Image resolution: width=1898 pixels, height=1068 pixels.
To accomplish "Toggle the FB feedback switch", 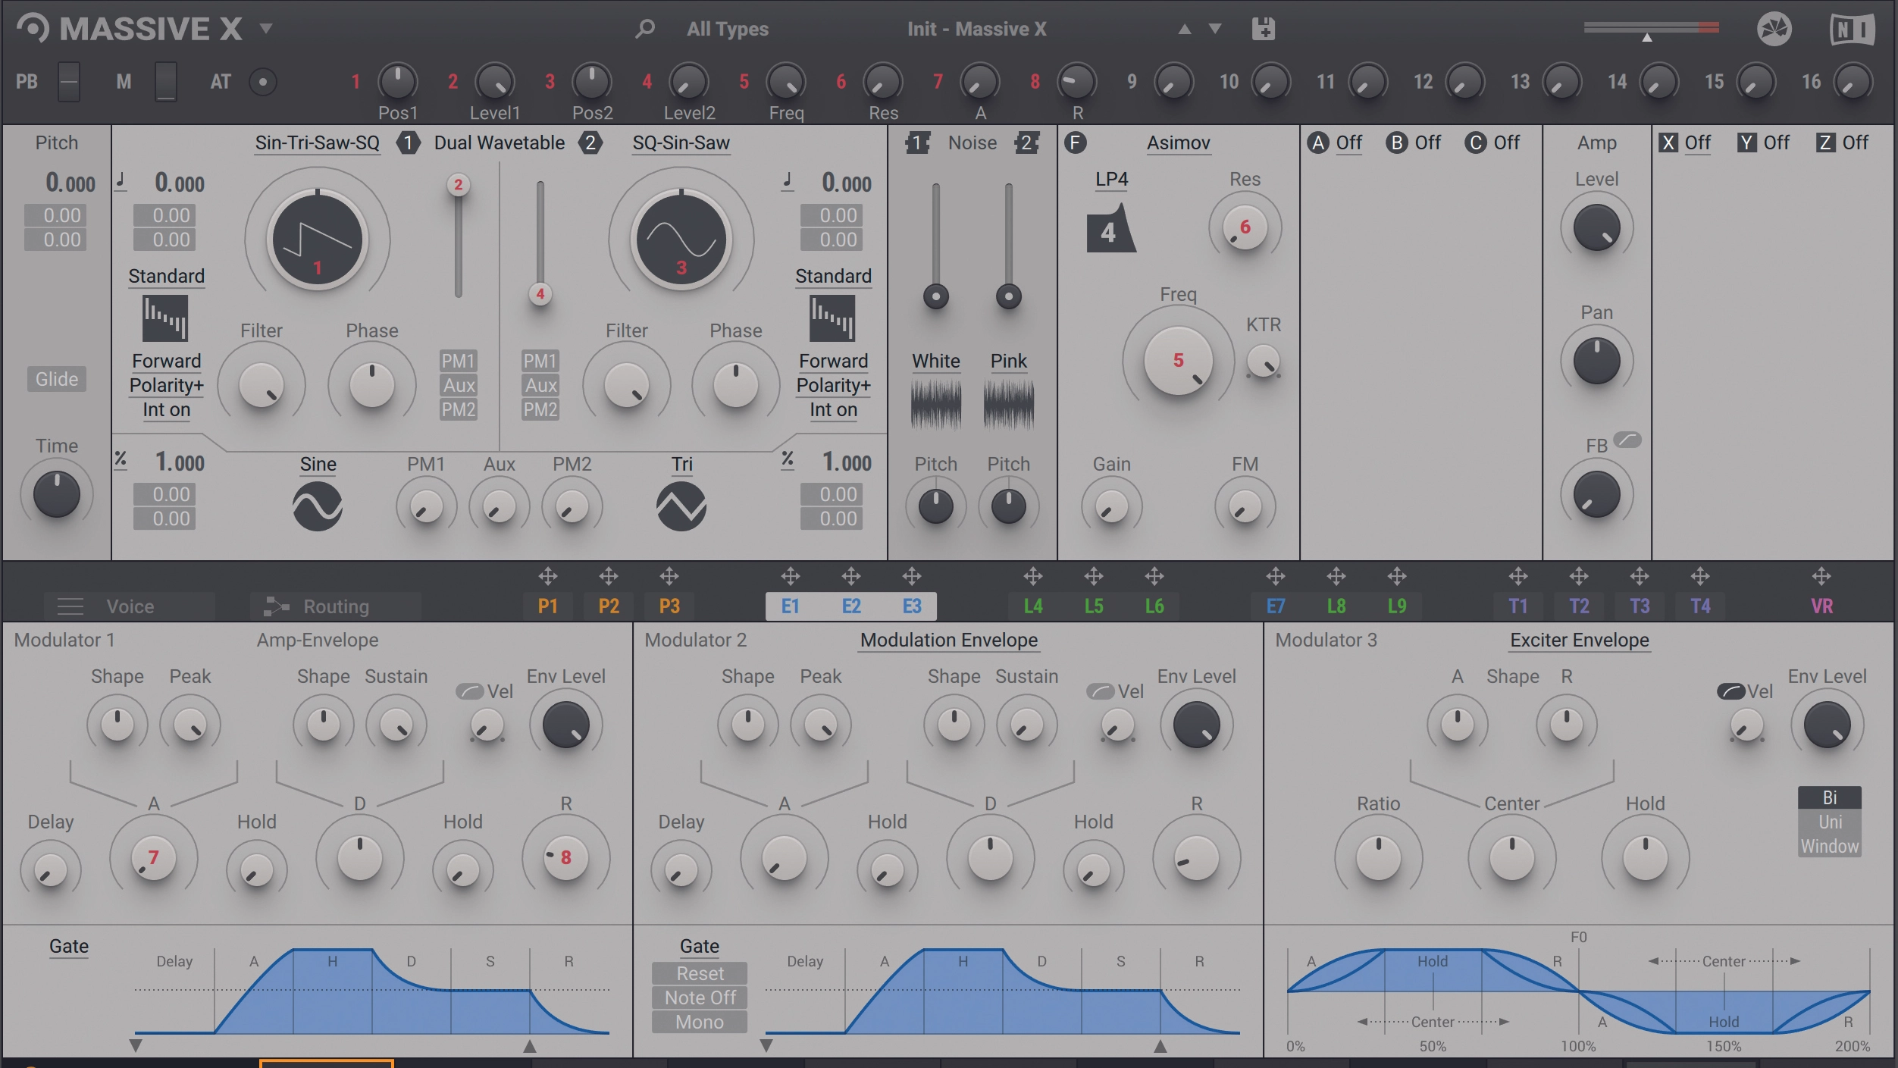I will point(1627,440).
